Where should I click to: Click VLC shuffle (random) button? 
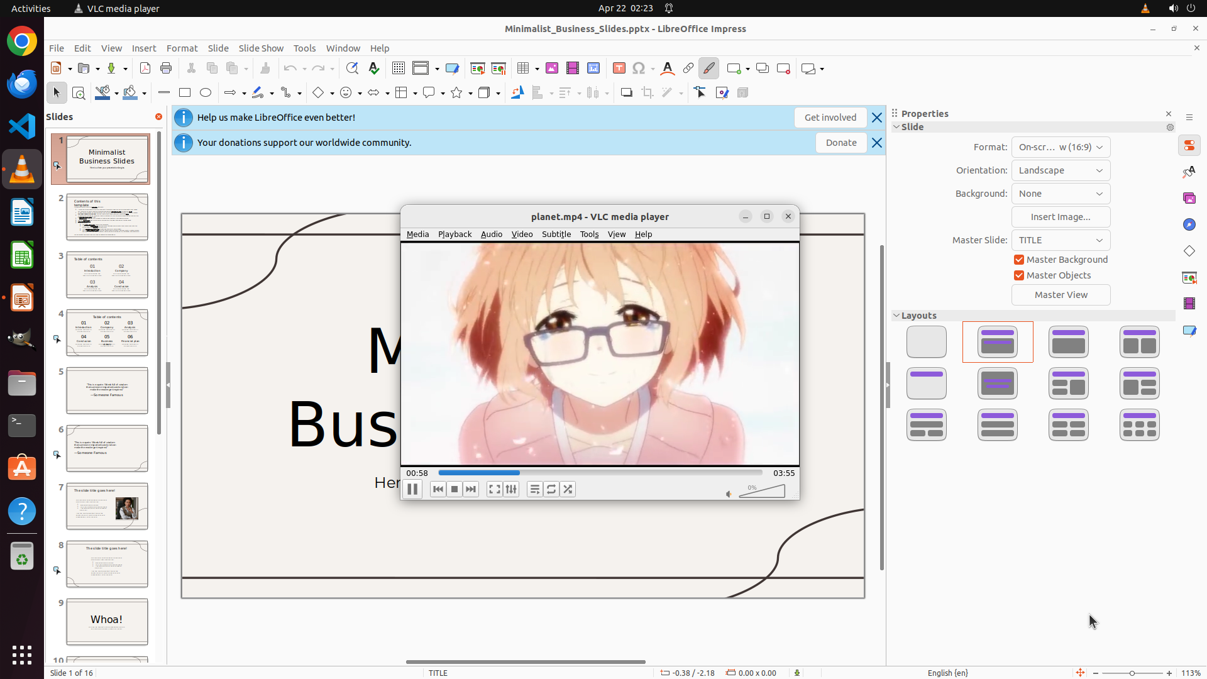(568, 489)
